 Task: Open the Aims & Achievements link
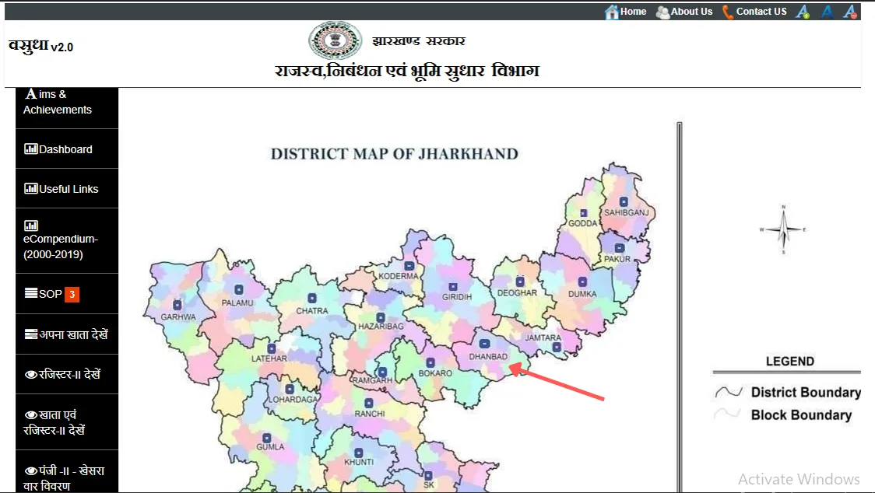click(54, 102)
